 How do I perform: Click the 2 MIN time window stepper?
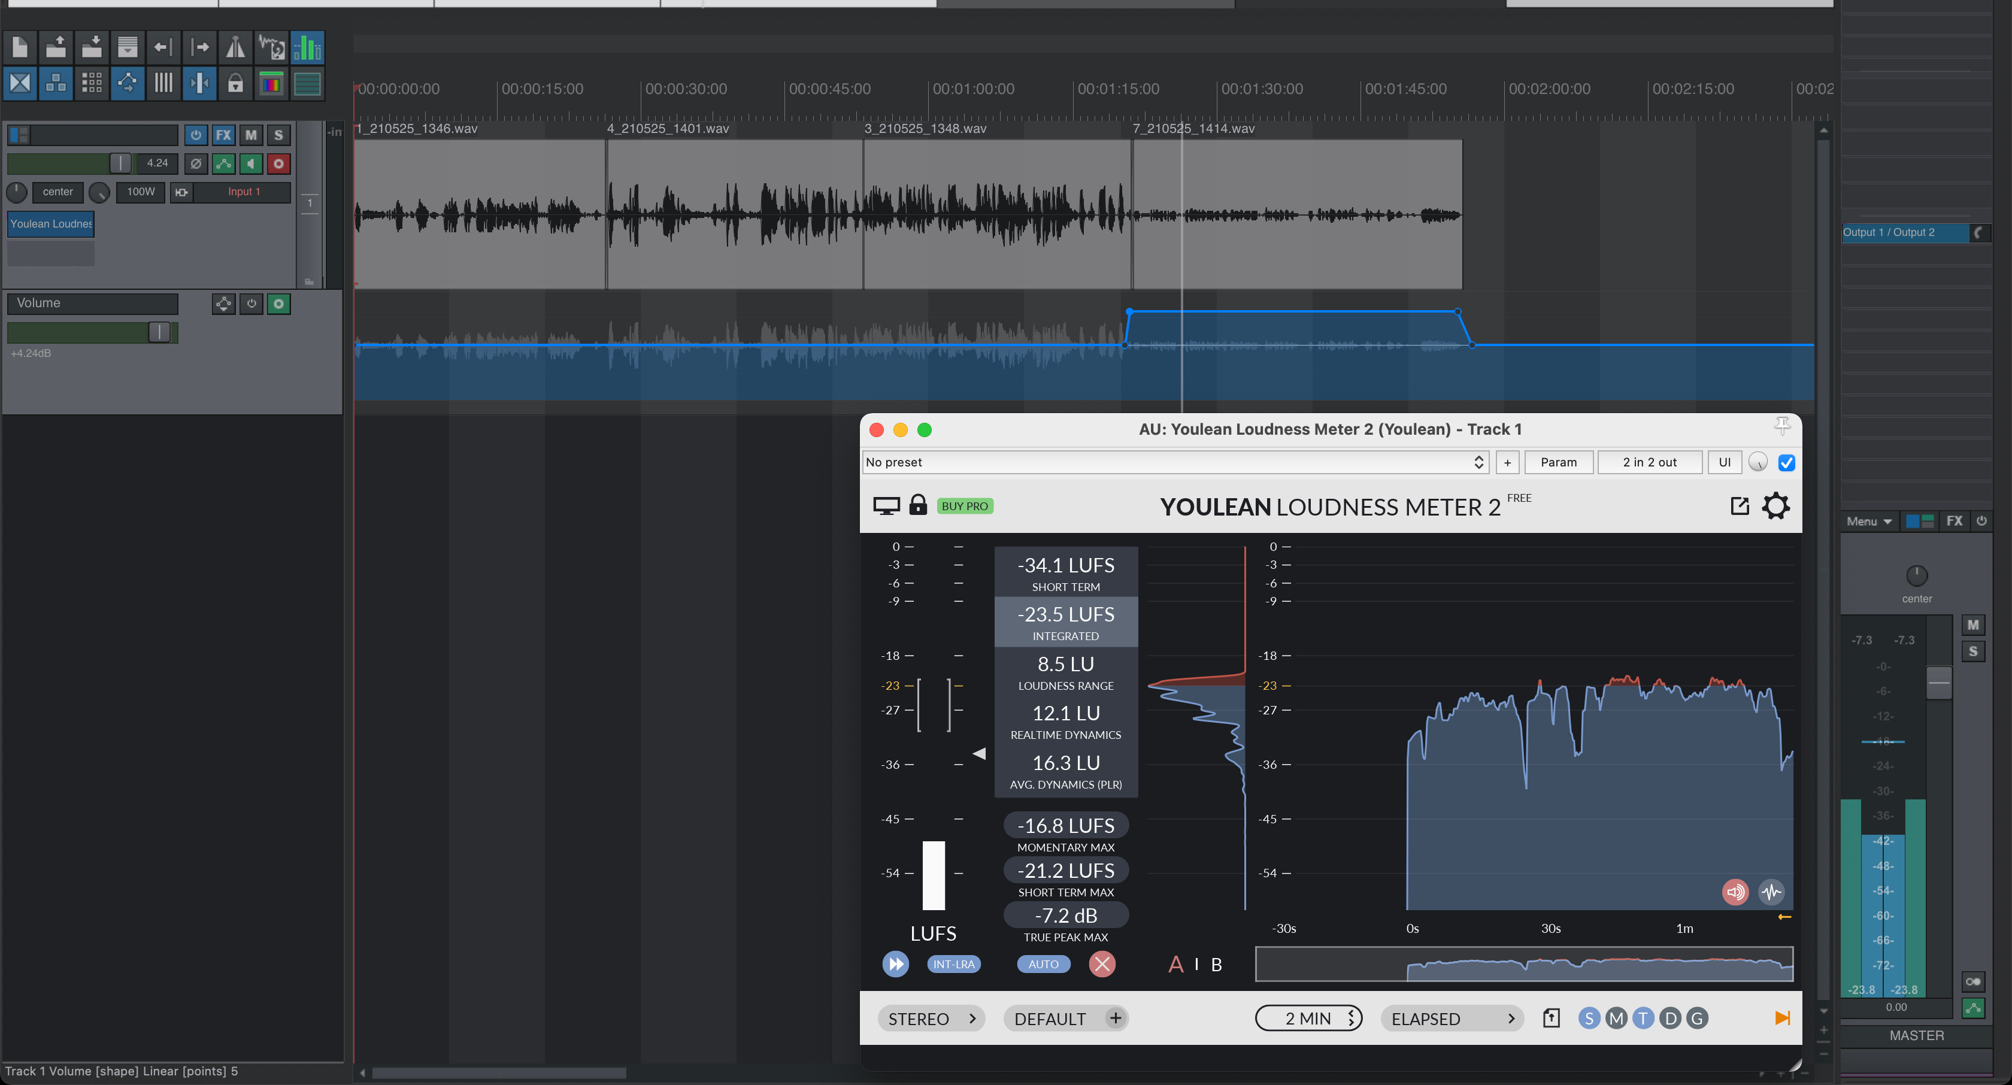point(1309,1019)
